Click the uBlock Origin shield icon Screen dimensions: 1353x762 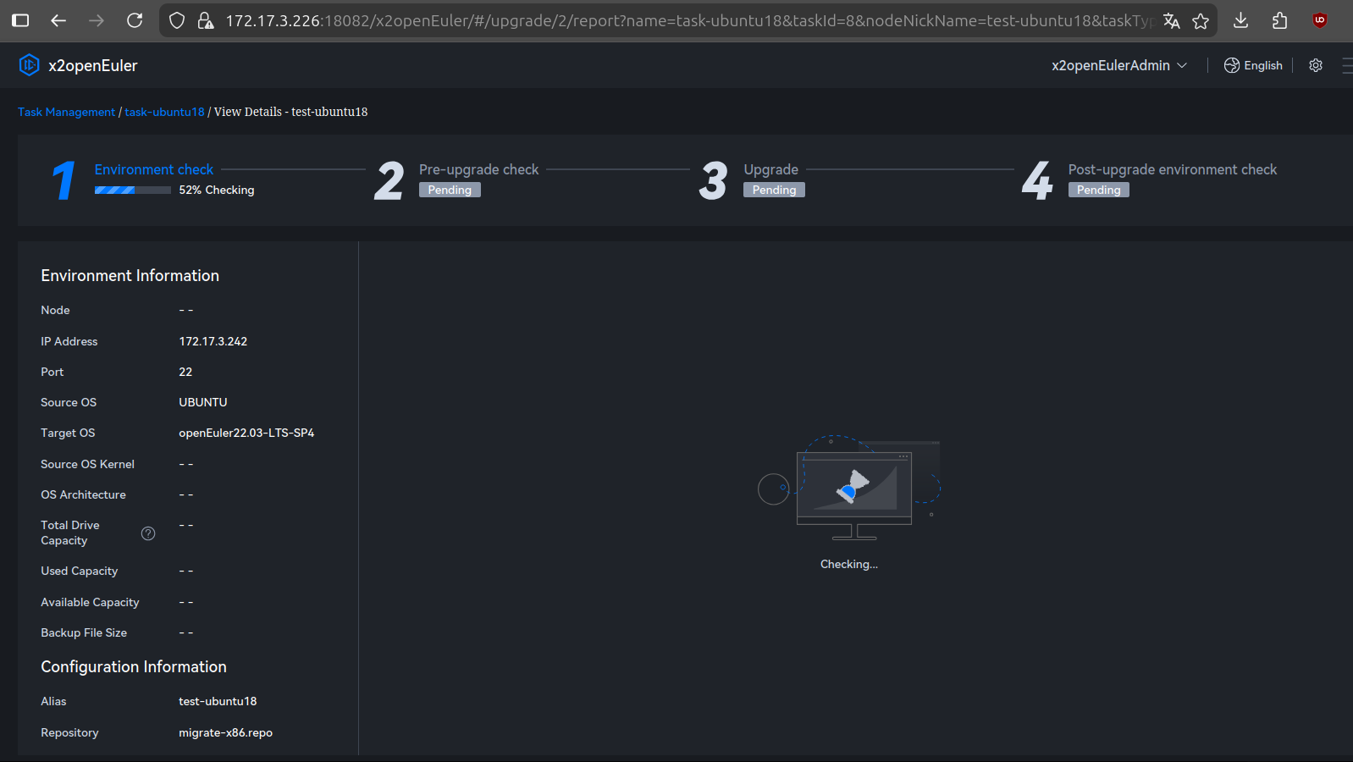(x=1319, y=20)
